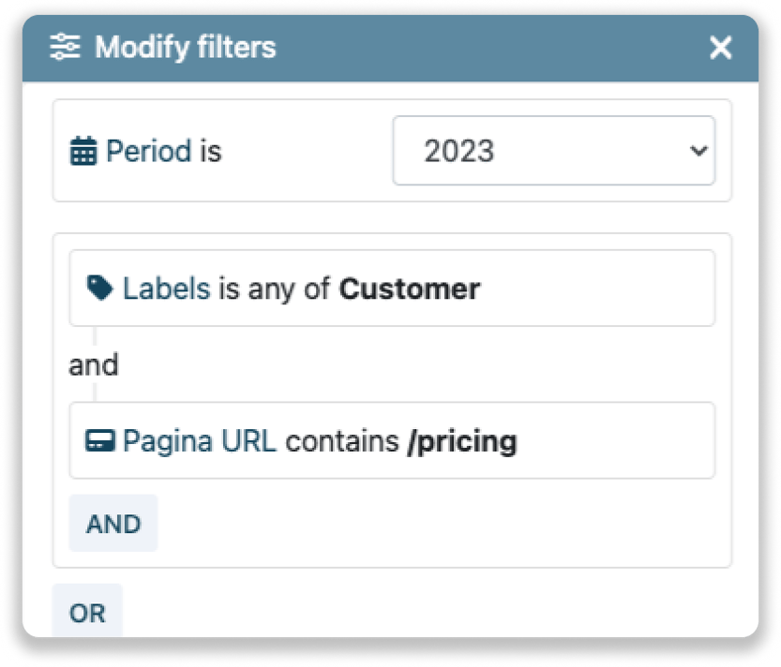781x667 pixels.
Task: Click the tag icon beside Labels
Action: click(x=98, y=289)
